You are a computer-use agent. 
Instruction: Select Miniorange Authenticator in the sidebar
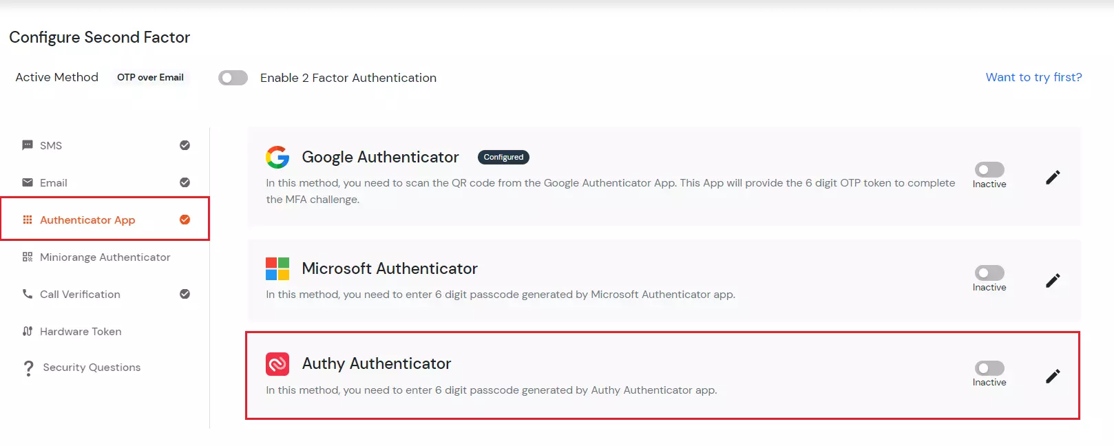105,257
